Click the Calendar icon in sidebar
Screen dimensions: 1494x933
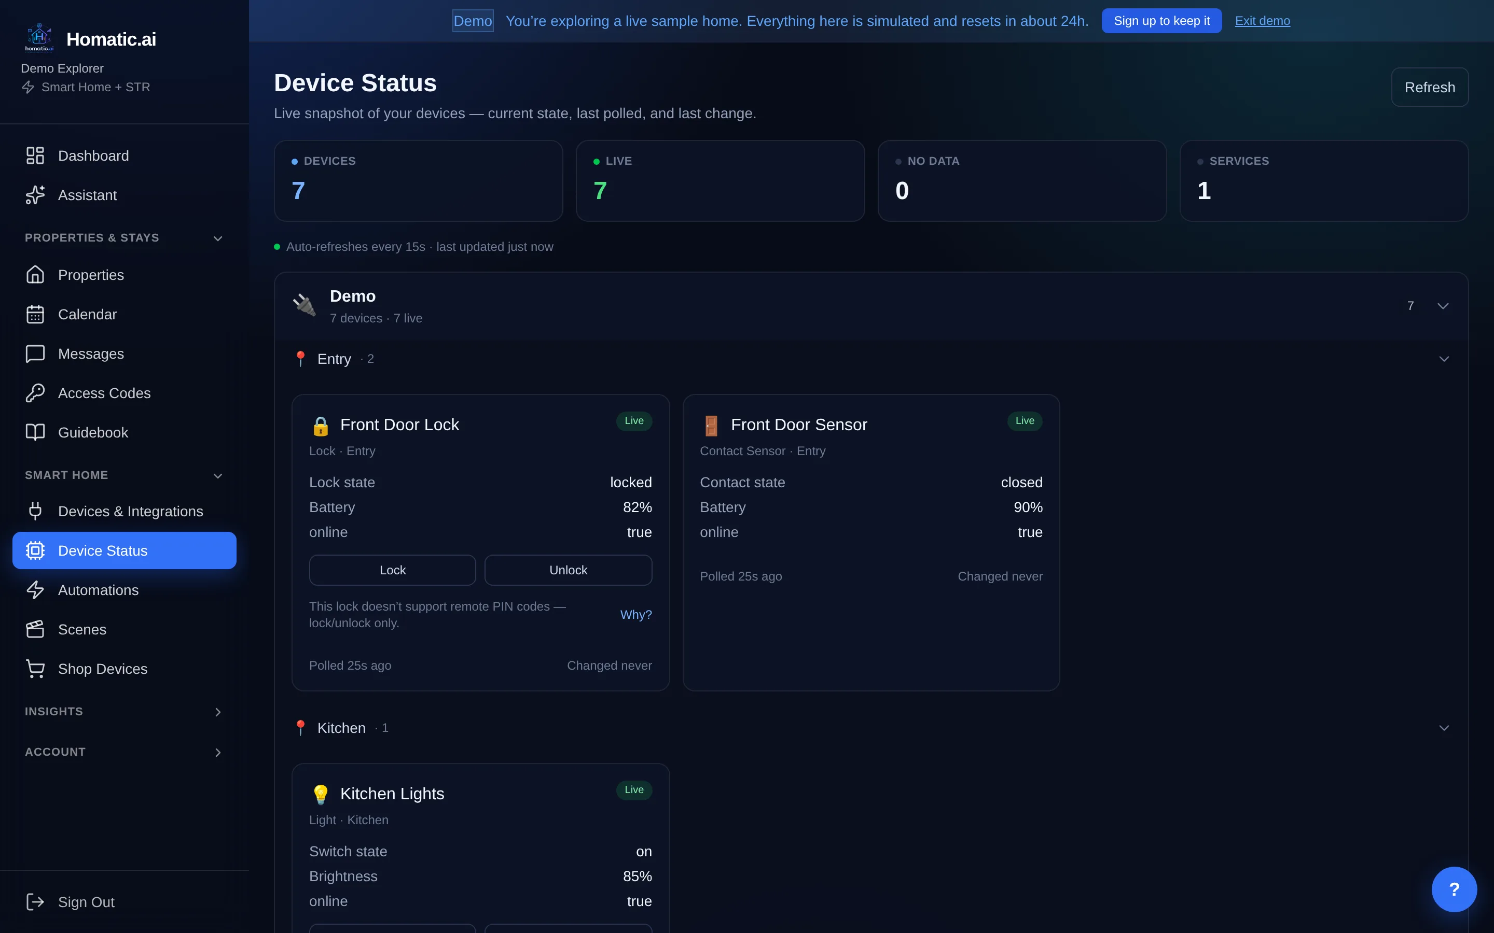click(x=35, y=314)
